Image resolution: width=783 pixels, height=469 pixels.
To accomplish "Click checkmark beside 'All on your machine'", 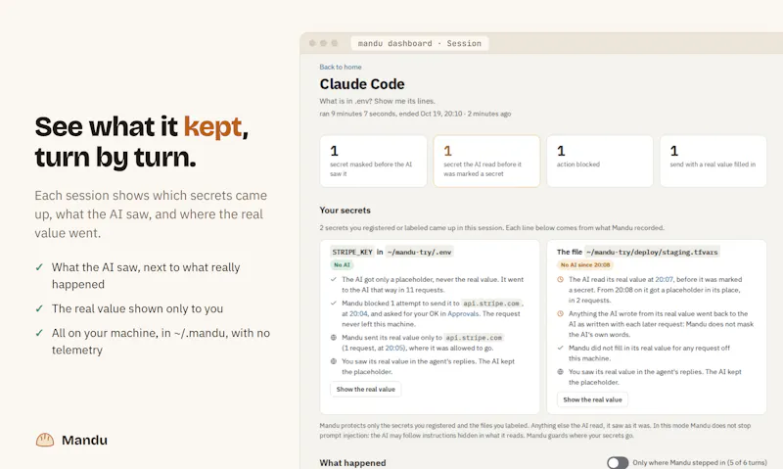I will pyautogui.click(x=39, y=333).
